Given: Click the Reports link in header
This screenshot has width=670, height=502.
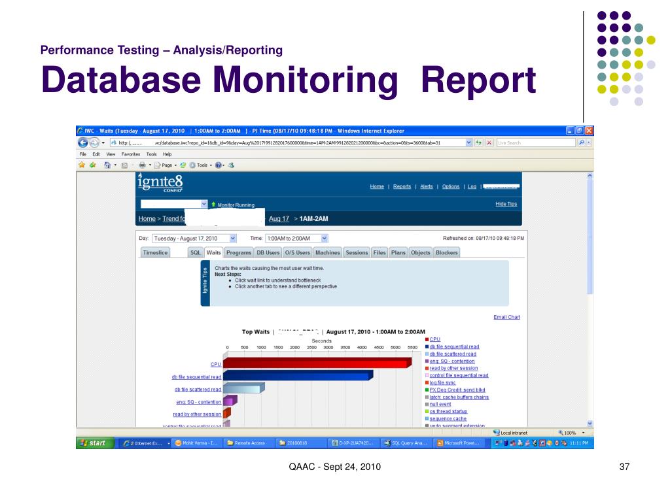Looking at the screenshot, I should pyautogui.click(x=402, y=186).
